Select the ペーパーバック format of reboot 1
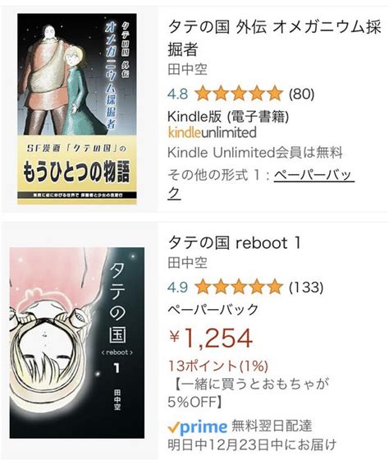The image size is (389, 461). point(213,309)
